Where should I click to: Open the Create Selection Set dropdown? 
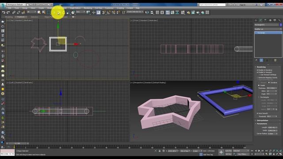135,12
